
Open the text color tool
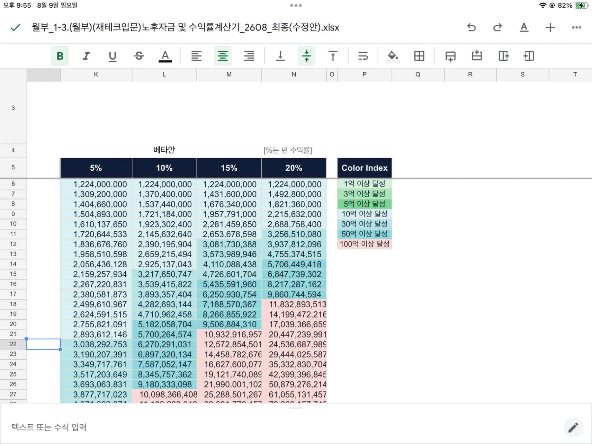165,56
